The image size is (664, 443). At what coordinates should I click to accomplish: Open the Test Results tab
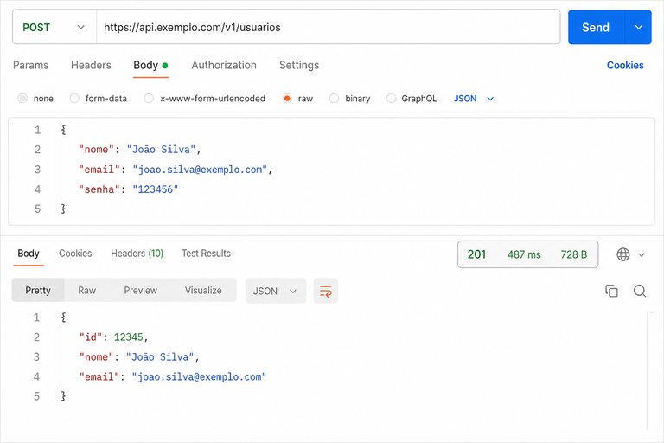click(x=207, y=254)
